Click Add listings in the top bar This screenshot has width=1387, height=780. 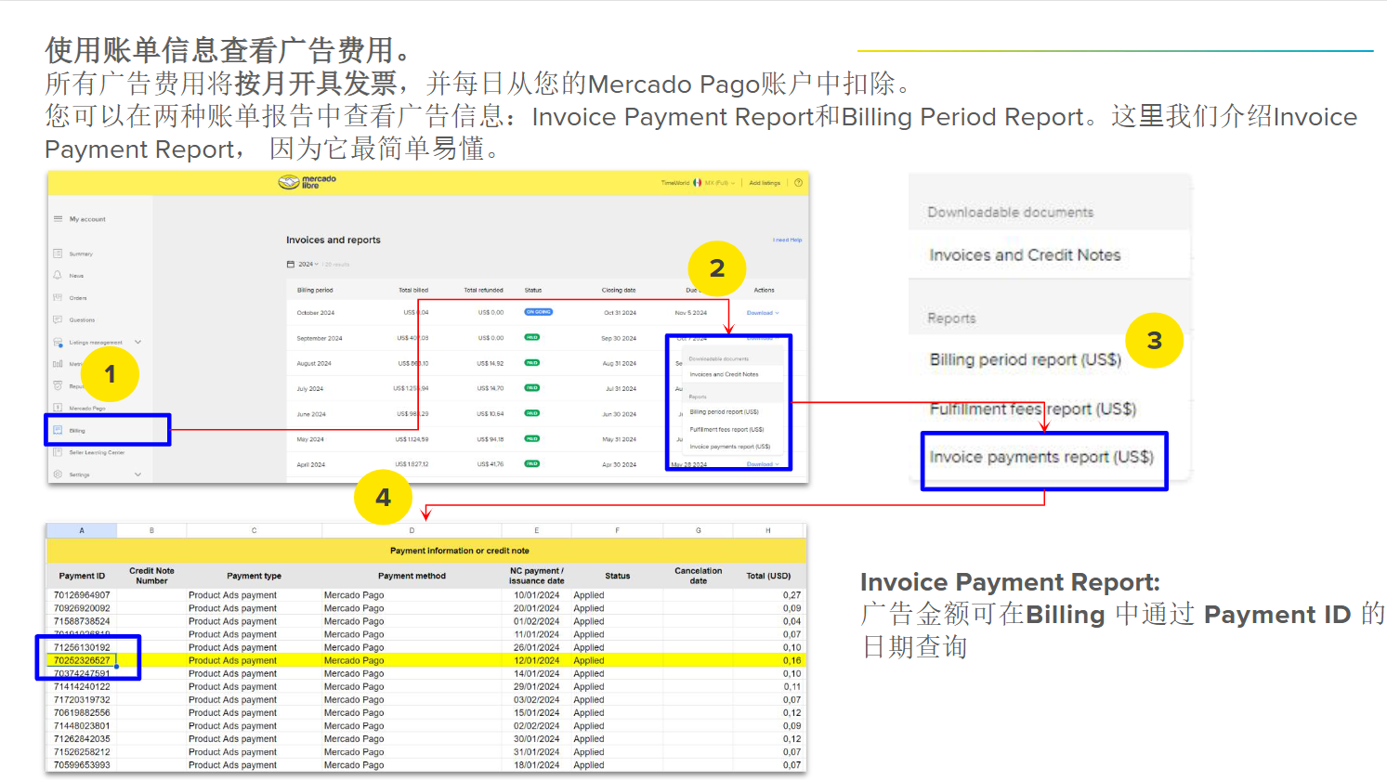coord(765,183)
